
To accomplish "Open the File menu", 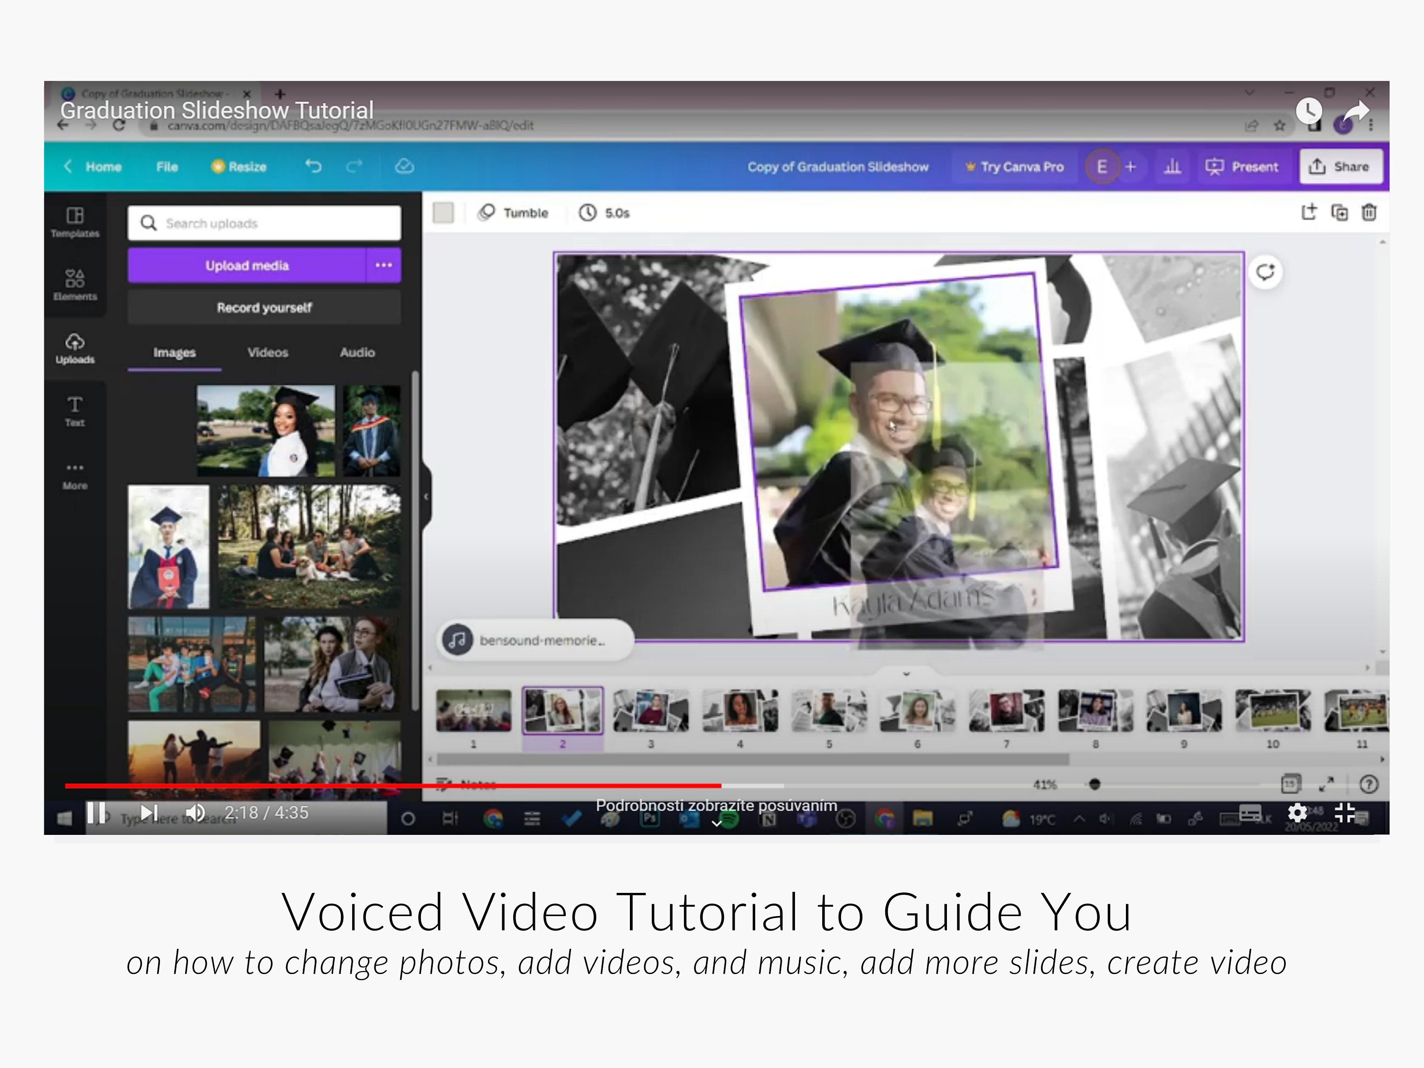I will [x=167, y=167].
